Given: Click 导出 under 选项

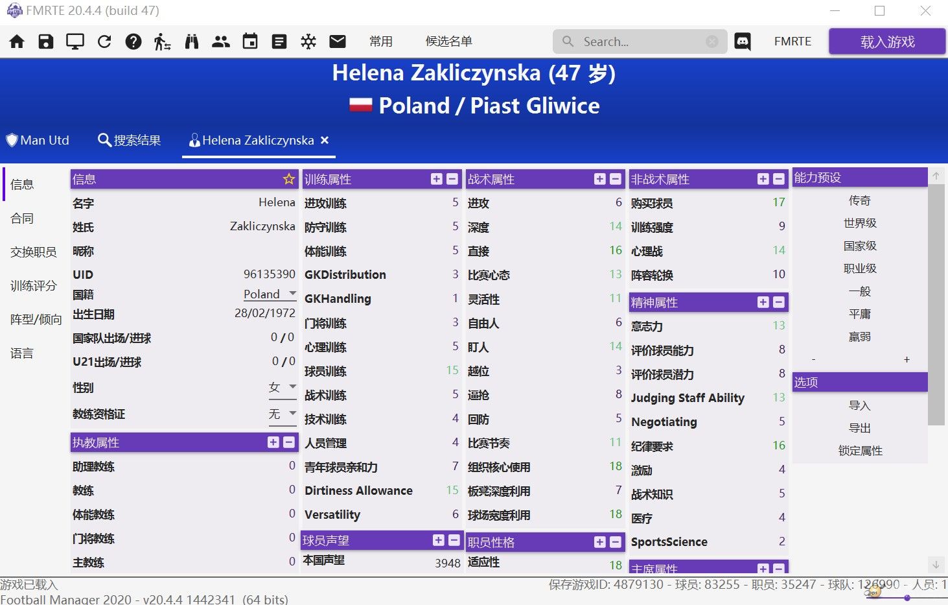Looking at the screenshot, I should (x=860, y=428).
